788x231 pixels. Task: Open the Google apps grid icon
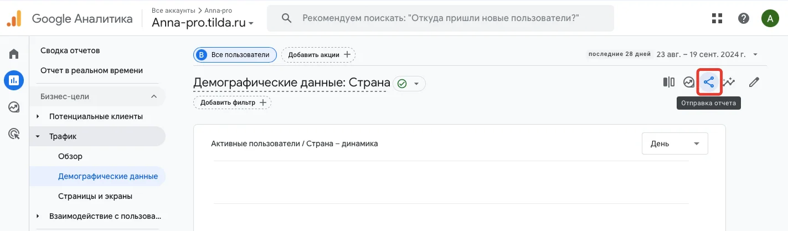[x=718, y=18]
